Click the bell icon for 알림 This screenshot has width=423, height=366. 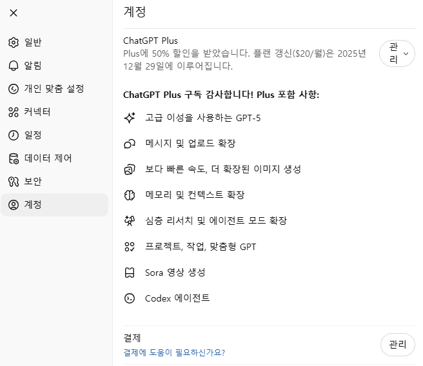coord(14,66)
